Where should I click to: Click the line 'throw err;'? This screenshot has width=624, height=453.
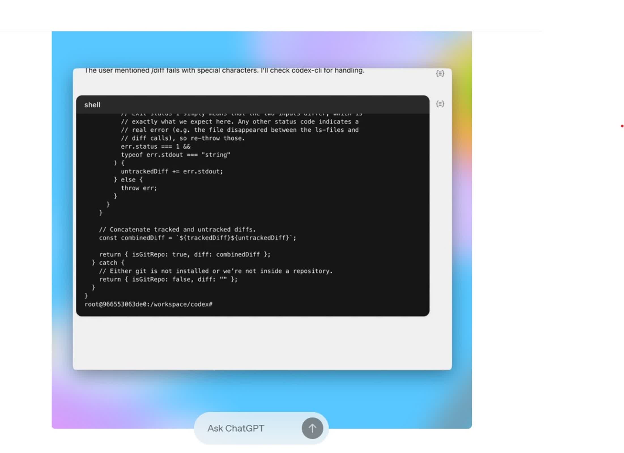click(x=139, y=188)
